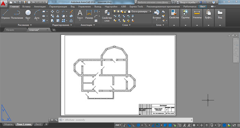Click the Undo arrow icon
Viewport: 240px width, 128px height.
[34, 2]
